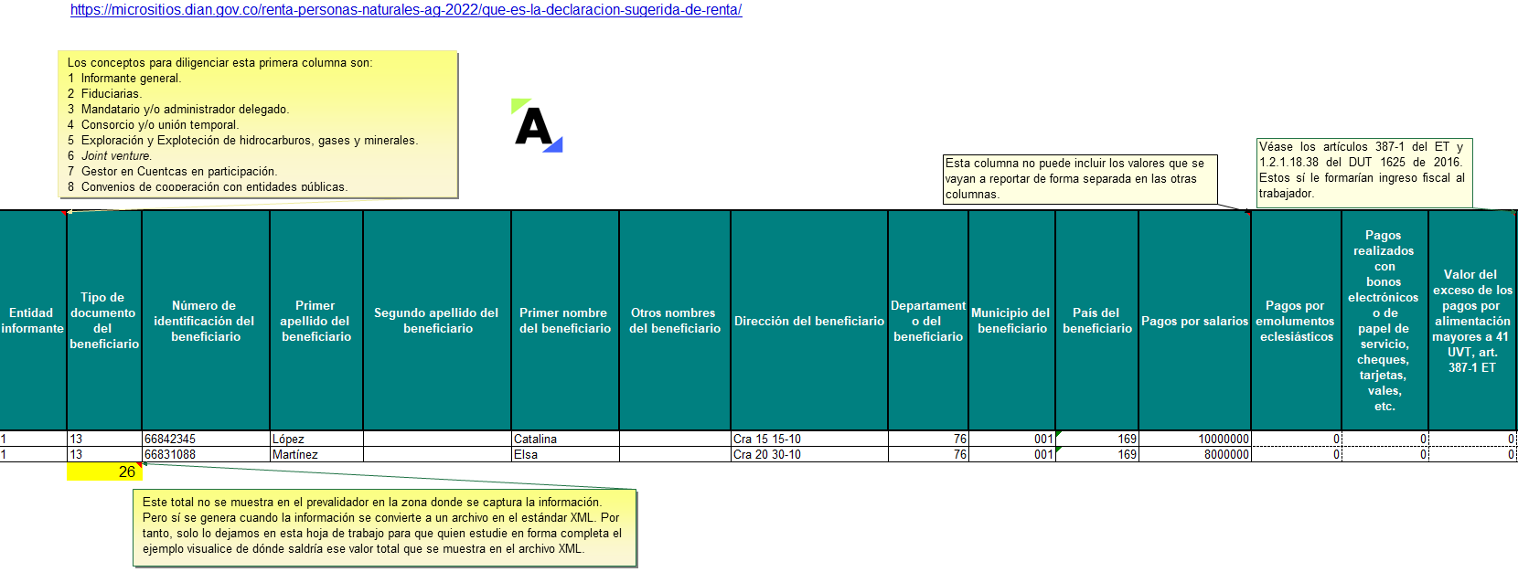
Task: Select 'Otros nombres del beneficiario' header
Action: pyautogui.click(x=675, y=321)
